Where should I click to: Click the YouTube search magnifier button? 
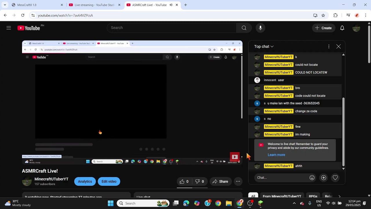(x=244, y=28)
